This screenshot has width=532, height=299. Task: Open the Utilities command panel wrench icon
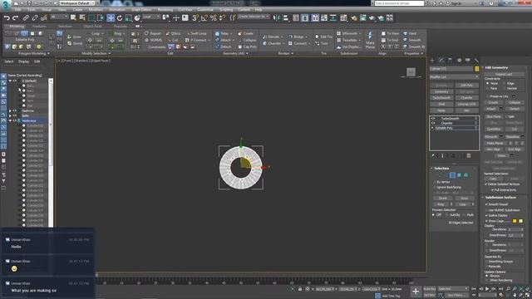476,61
